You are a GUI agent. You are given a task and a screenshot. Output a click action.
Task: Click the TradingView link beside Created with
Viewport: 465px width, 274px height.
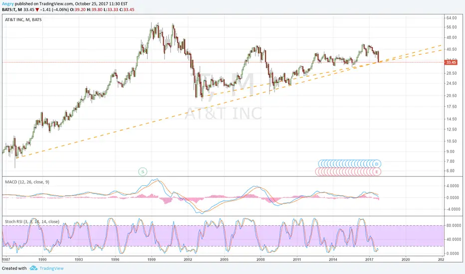(51, 268)
